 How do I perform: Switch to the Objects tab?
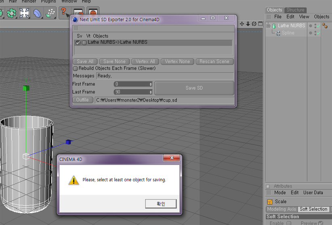(x=274, y=10)
